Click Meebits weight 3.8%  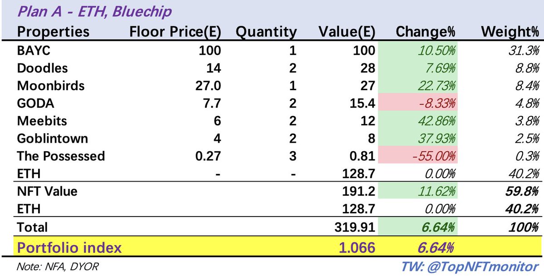[526, 121]
